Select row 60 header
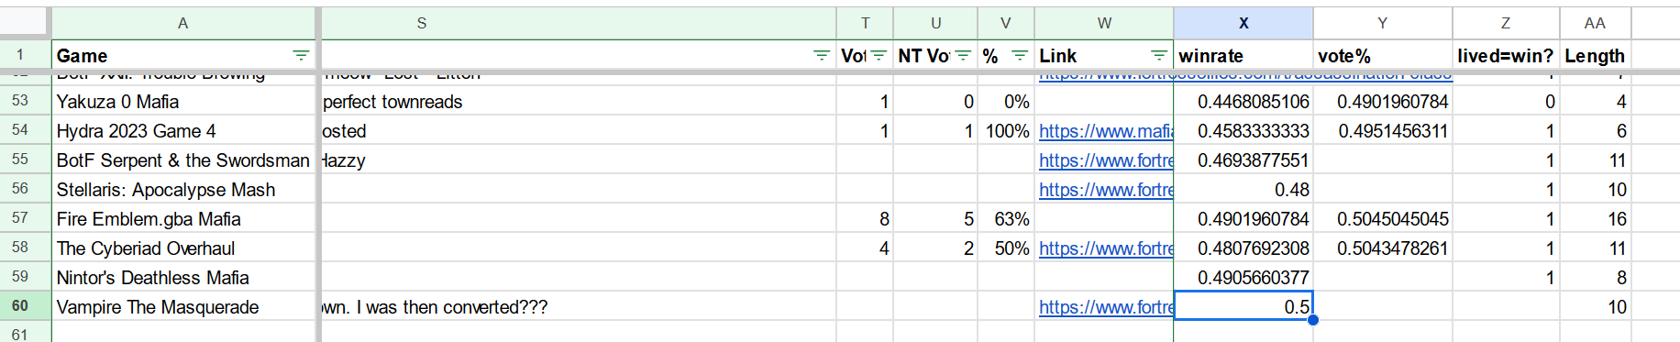 (20, 306)
